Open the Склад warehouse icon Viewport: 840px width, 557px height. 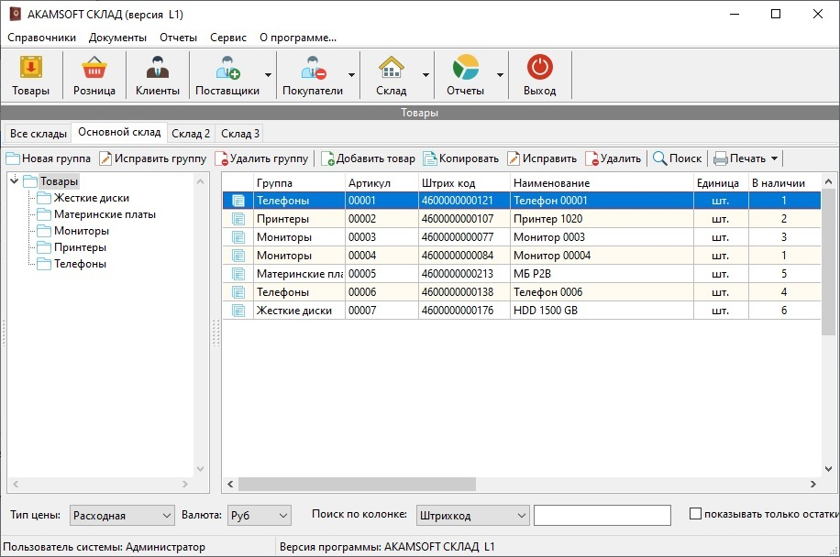[392, 74]
